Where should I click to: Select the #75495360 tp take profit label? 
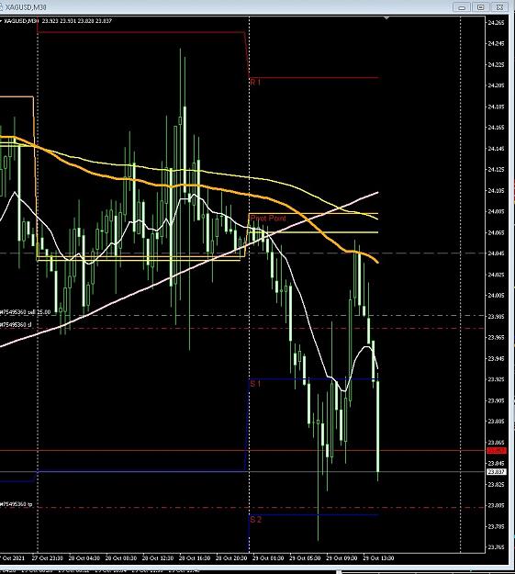(17, 504)
